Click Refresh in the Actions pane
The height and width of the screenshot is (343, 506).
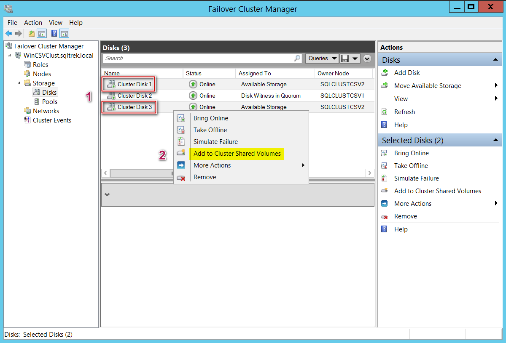pyautogui.click(x=404, y=112)
